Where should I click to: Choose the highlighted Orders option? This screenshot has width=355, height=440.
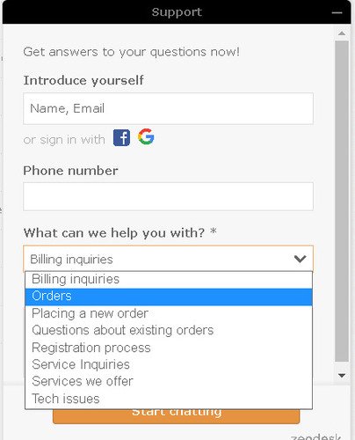(x=169, y=297)
